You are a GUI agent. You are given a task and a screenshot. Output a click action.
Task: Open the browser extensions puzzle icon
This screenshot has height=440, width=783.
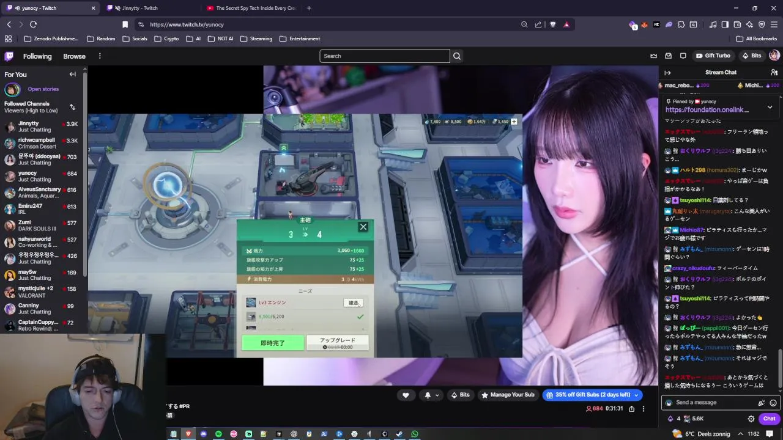[681, 24]
